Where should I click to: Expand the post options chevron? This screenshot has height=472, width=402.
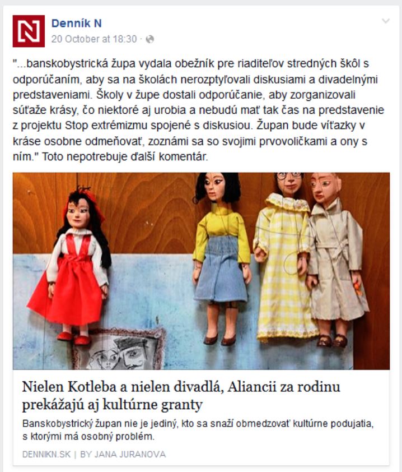click(x=385, y=21)
